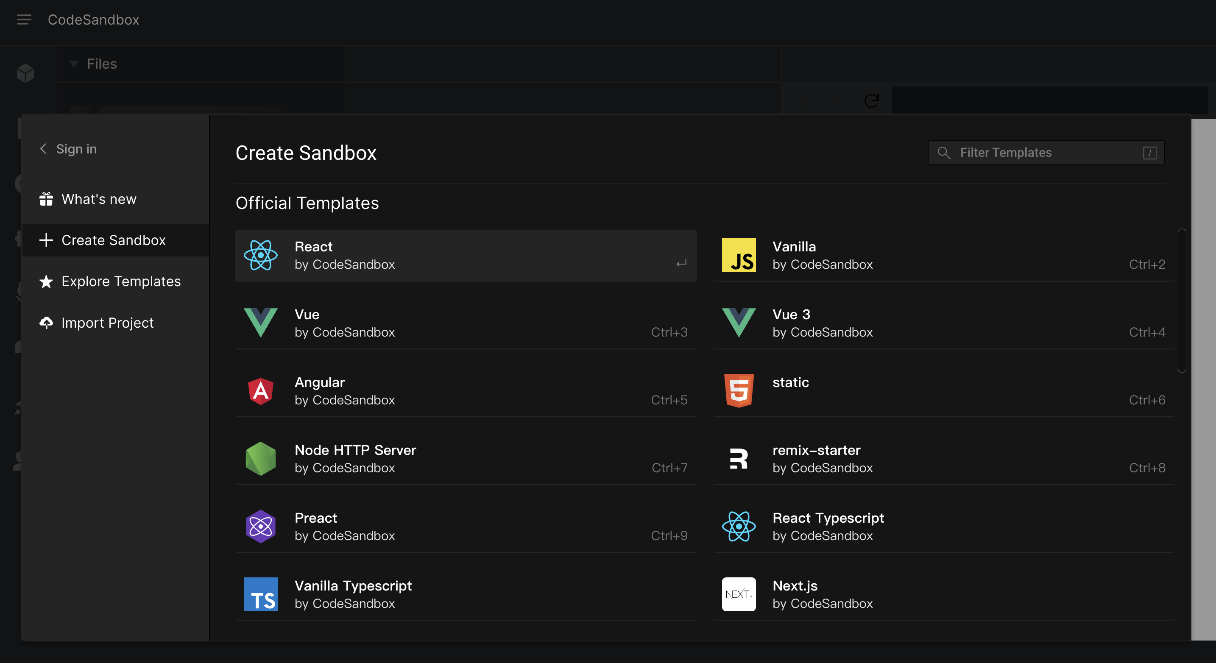
Task: Select the Import Project menu item
Action: tap(108, 323)
